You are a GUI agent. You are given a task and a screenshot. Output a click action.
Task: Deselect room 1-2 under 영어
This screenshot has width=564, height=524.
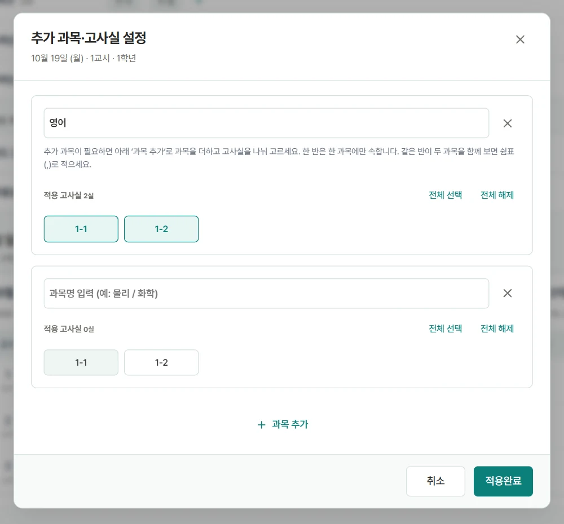coord(161,229)
